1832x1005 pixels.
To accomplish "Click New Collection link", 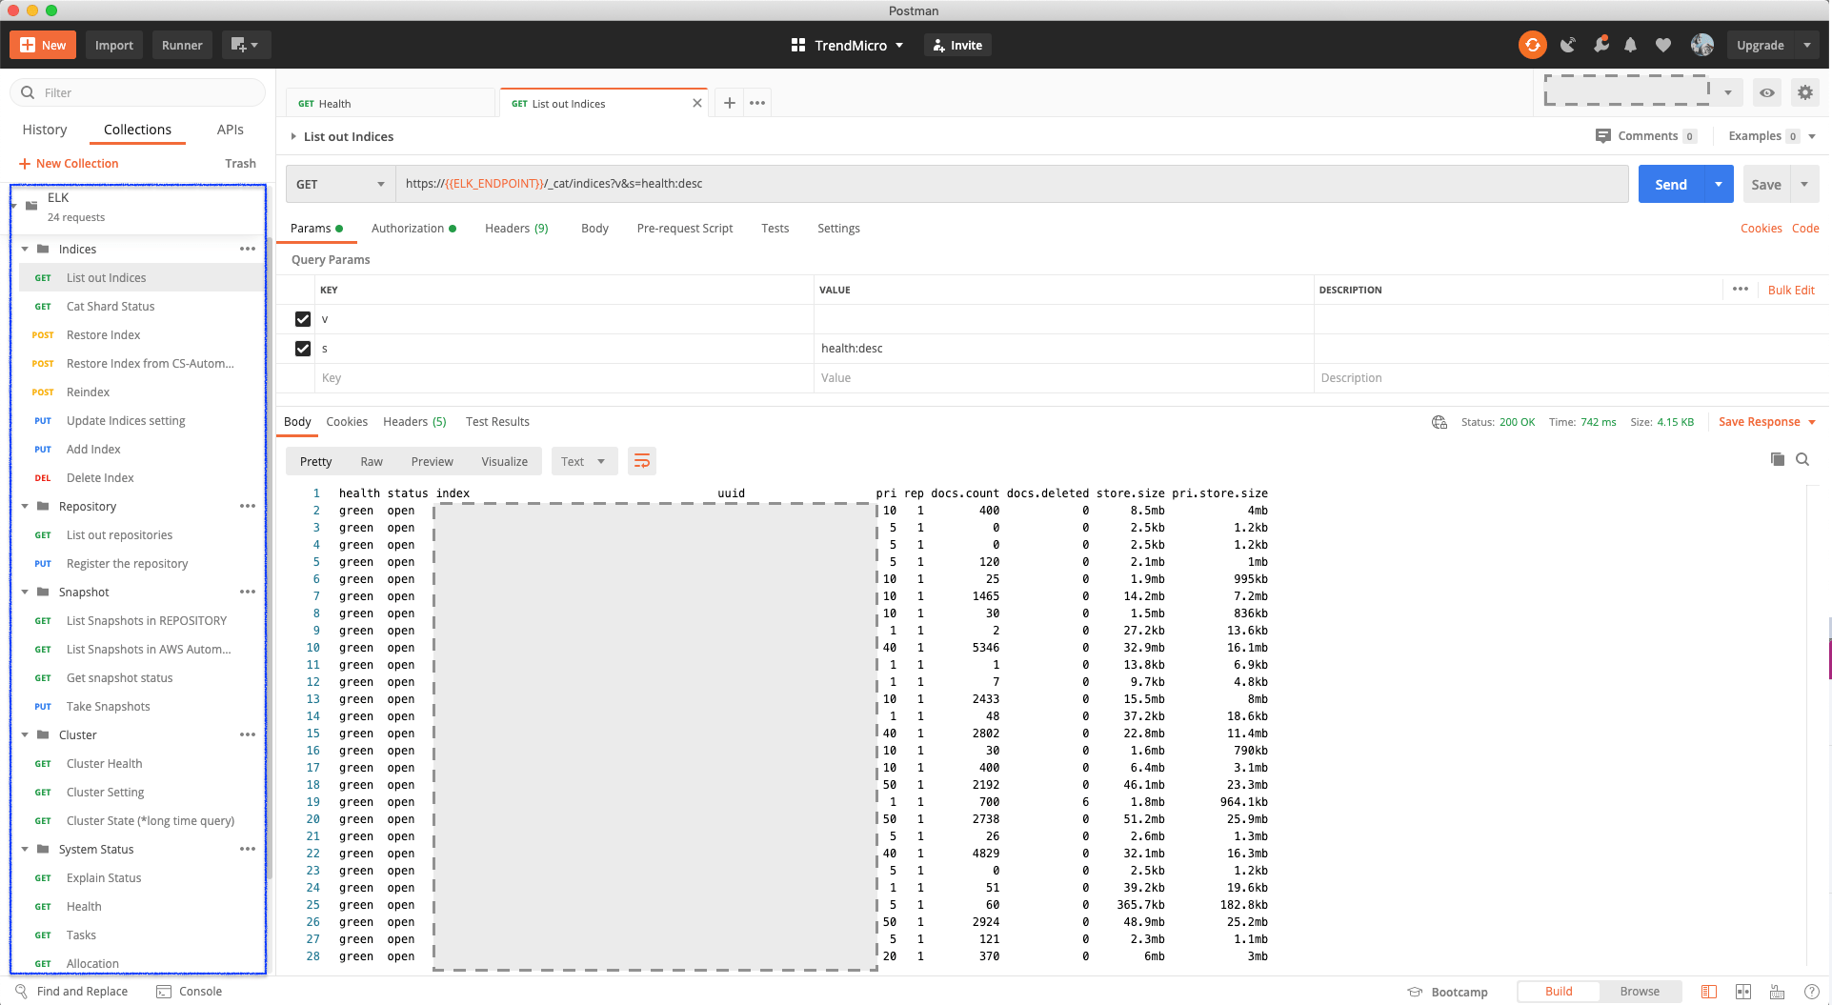I will click(x=69, y=163).
